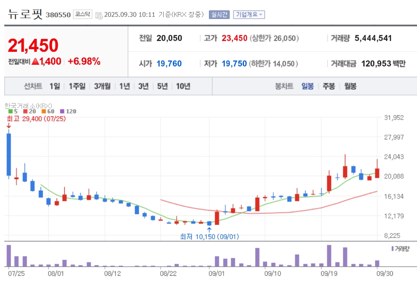Screen dimensions: 417x287
Task: Click the 31,952 price axis label
Action: pyautogui.click(x=394, y=117)
